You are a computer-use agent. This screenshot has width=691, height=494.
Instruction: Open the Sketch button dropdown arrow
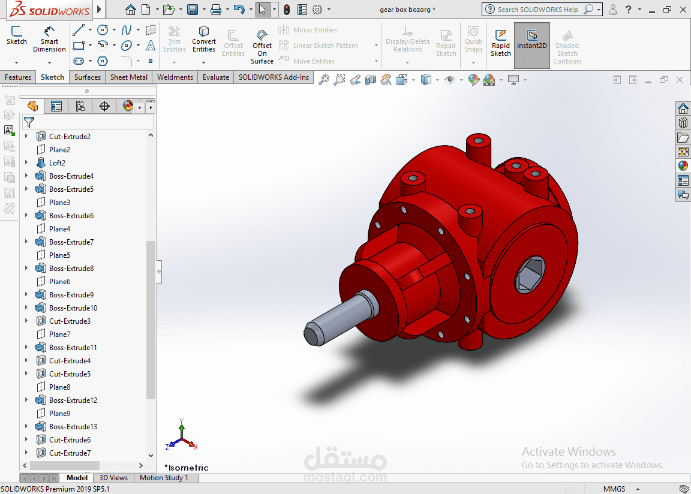point(16,62)
